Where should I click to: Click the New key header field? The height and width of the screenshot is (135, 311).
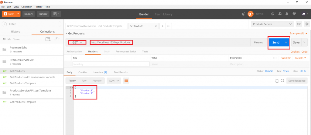tap(111, 64)
